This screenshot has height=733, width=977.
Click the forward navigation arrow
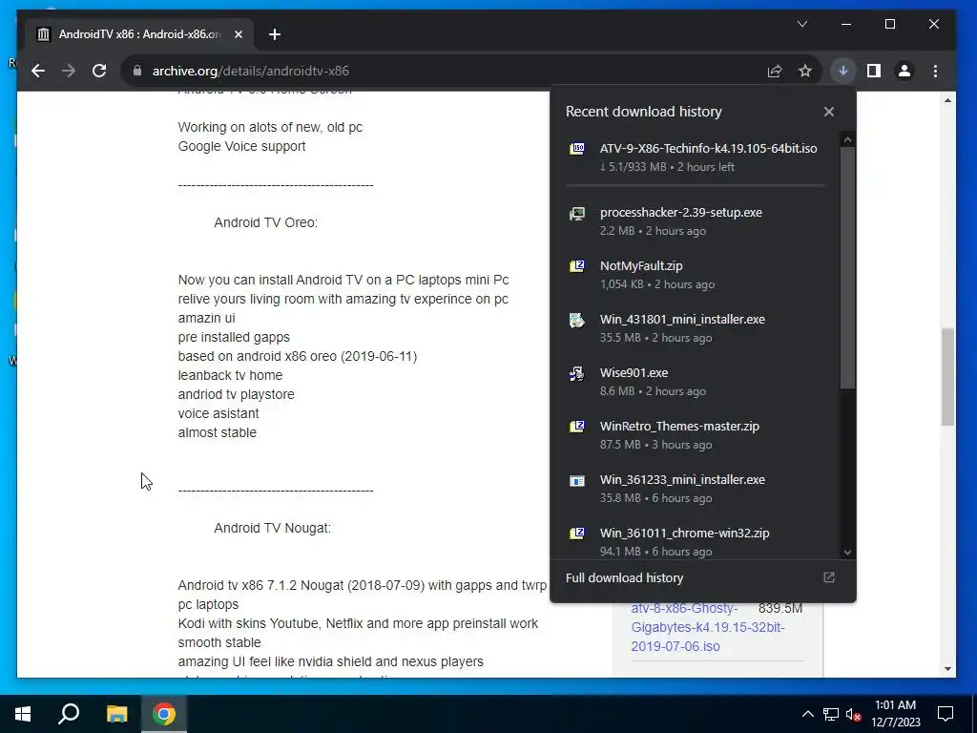pyautogui.click(x=69, y=71)
